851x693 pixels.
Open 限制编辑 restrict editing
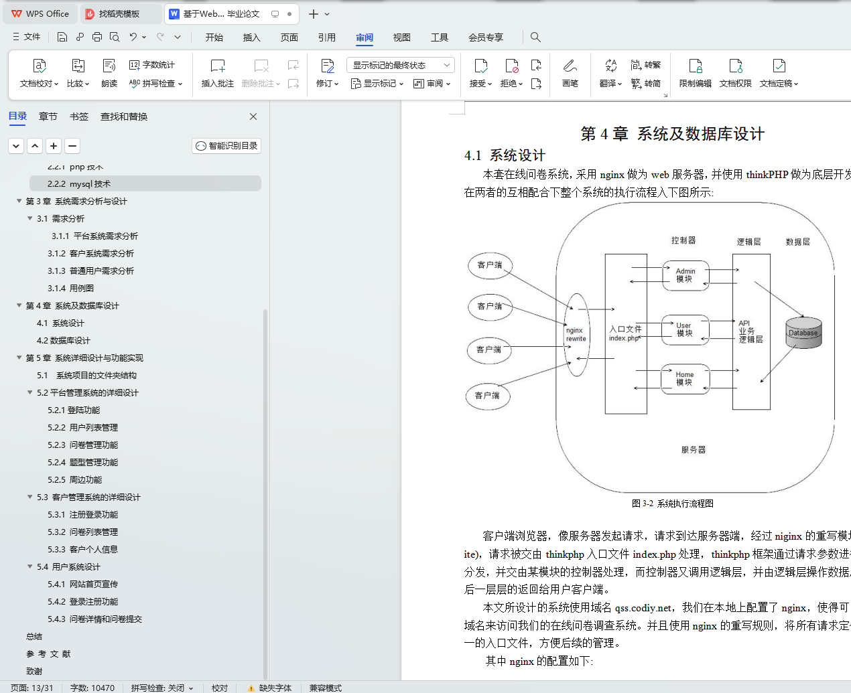click(696, 74)
